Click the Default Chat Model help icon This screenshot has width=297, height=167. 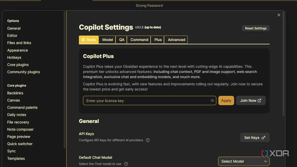(x=126, y=164)
